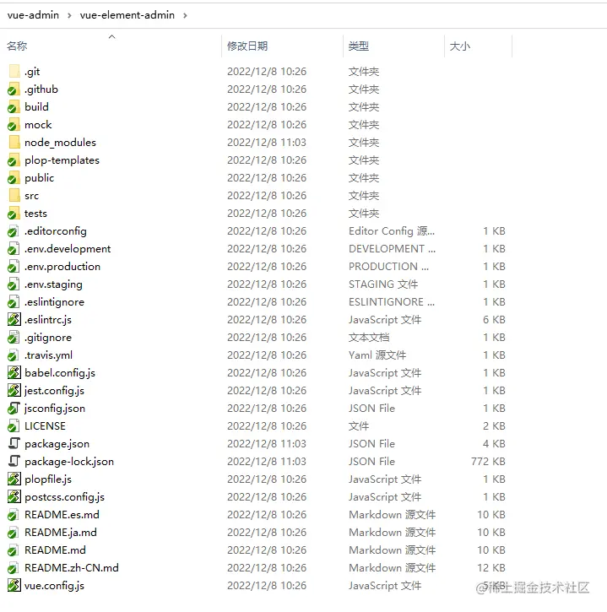
Task: Click the node_modules folder icon
Action: pos(14,143)
